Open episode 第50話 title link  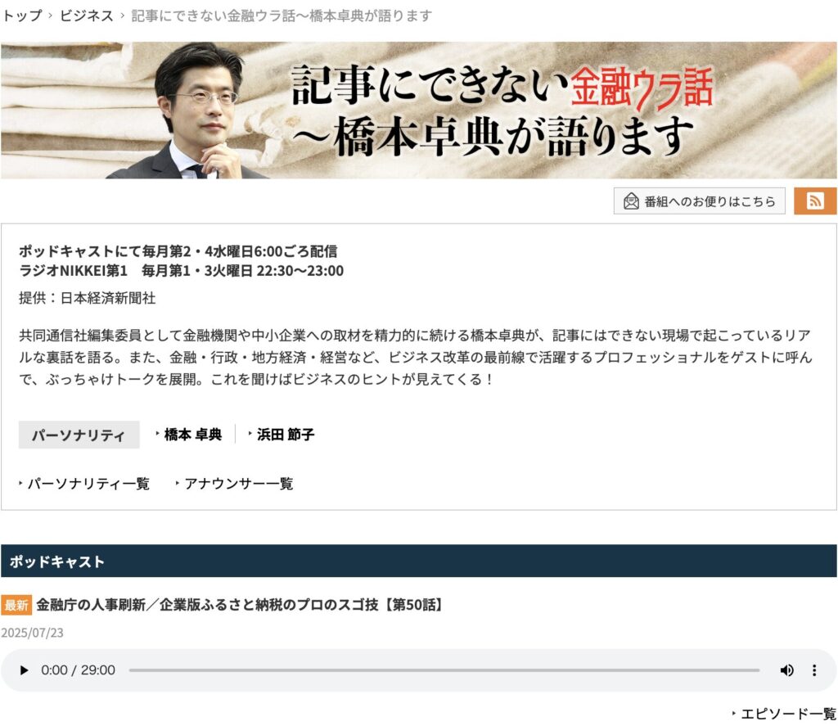(x=239, y=605)
